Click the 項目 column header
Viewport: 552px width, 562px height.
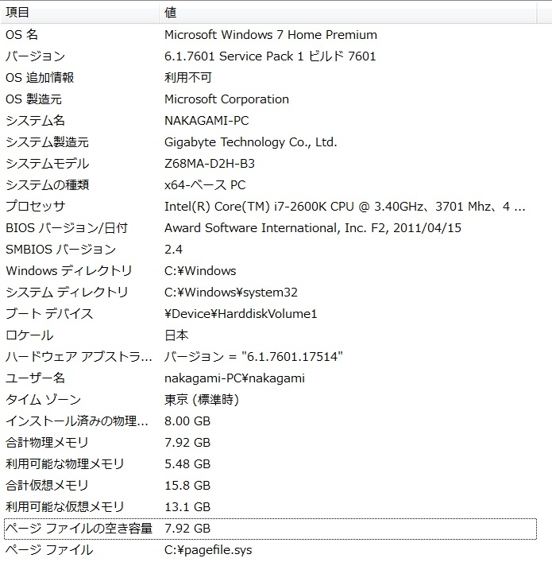click(79, 13)
